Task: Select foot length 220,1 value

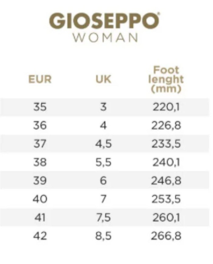Action: click(166, 107)
